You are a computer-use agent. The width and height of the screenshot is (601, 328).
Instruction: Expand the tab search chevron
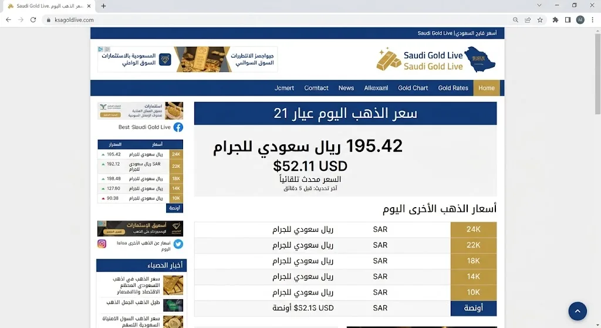(x=539, y=5)
